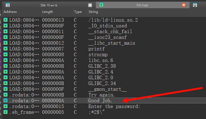Click the string icon of the __libc_start_main row
Image resolution: width=206 pixels, height=119 pixels.
5,43
